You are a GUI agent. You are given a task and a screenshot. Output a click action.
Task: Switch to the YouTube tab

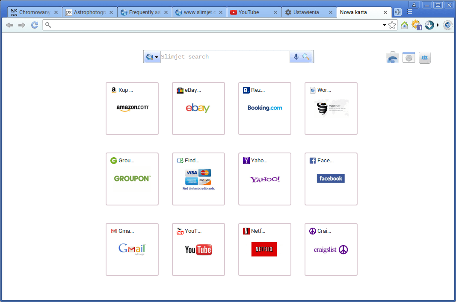point(254,12)
